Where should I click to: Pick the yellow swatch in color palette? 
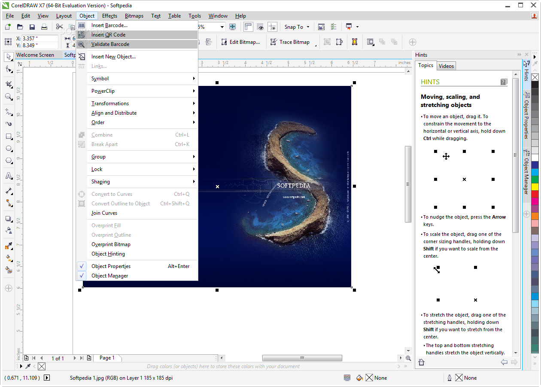535,187
